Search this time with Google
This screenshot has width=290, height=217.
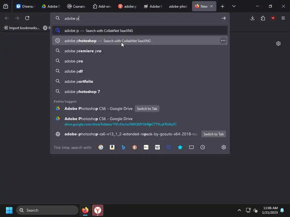point(101,147)
